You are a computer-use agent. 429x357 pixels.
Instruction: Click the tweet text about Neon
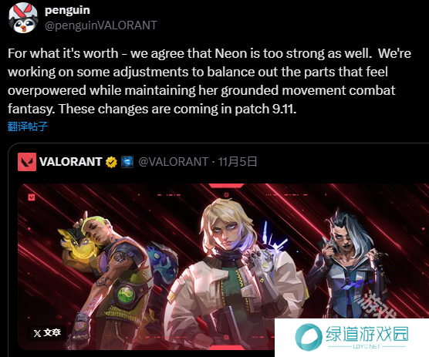tap(209, 81)
